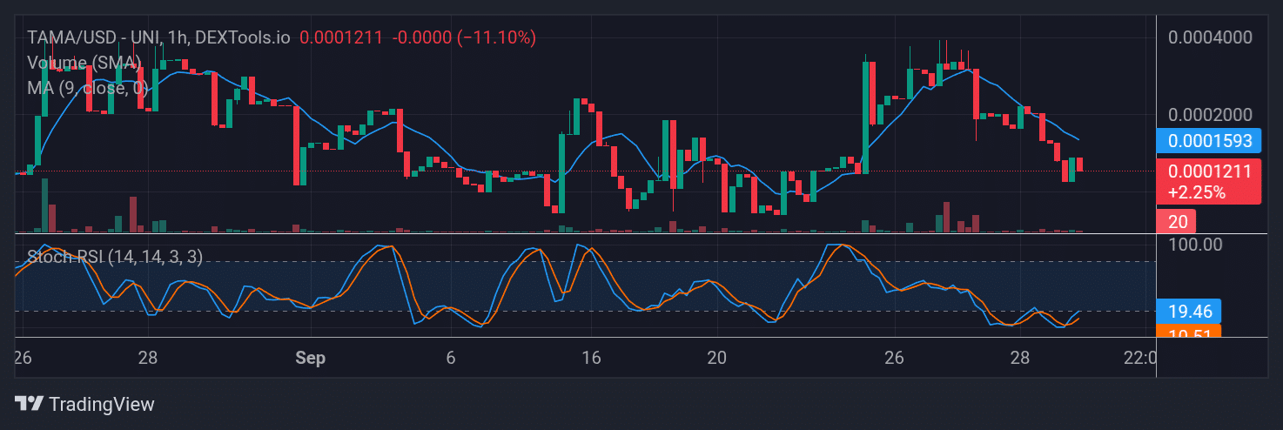Click the red volume tag showing 20
The height and width of the screenshot is (430, 1283).
(1175, 221)
